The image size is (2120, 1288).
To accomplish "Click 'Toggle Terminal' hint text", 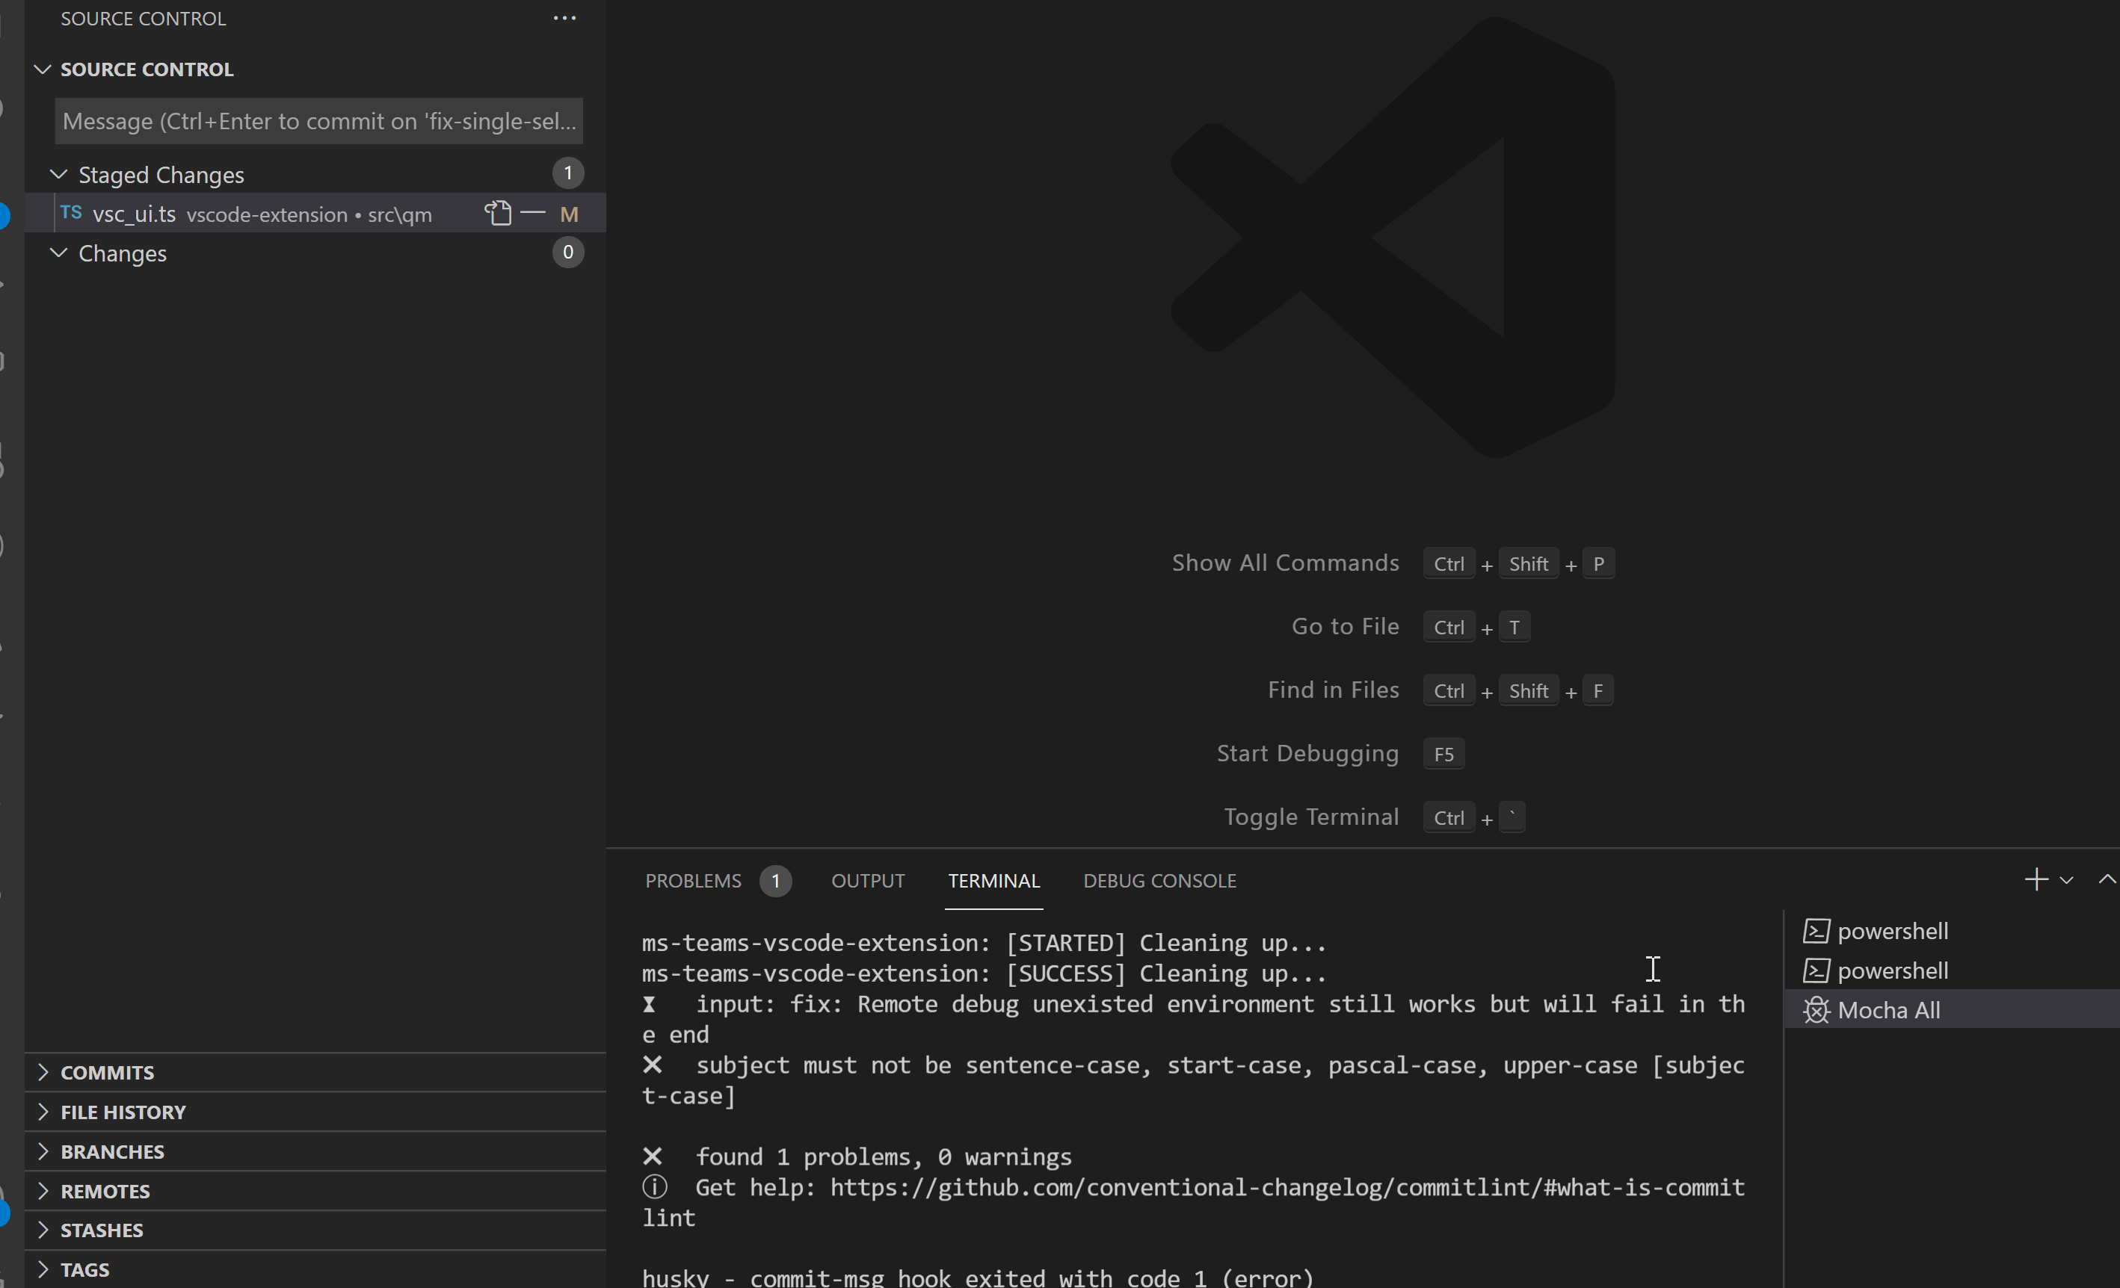I will pos(1311,817).
